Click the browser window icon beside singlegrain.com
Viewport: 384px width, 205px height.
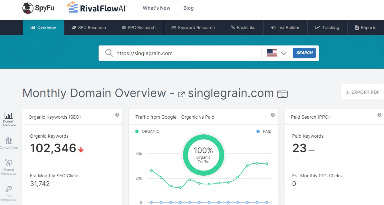click(x=283, y=94)
